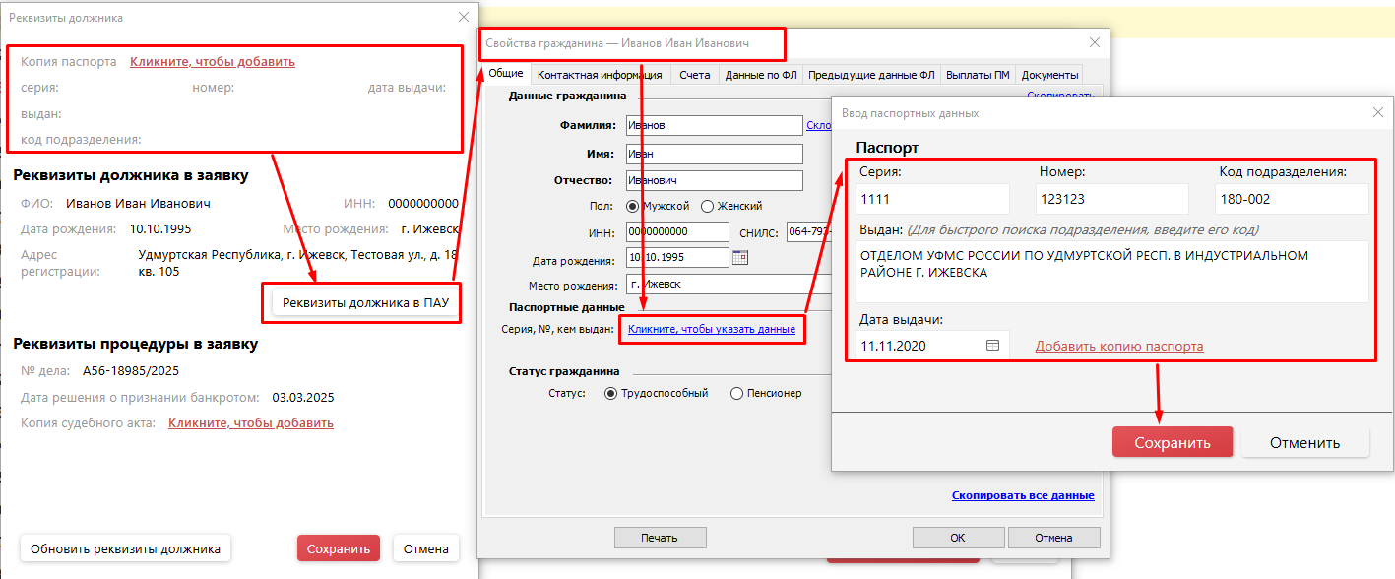The image size is (1395, 579).
Task: Open the Контактная информация tab
Action: pyautogui.click(x=600, y=75)
